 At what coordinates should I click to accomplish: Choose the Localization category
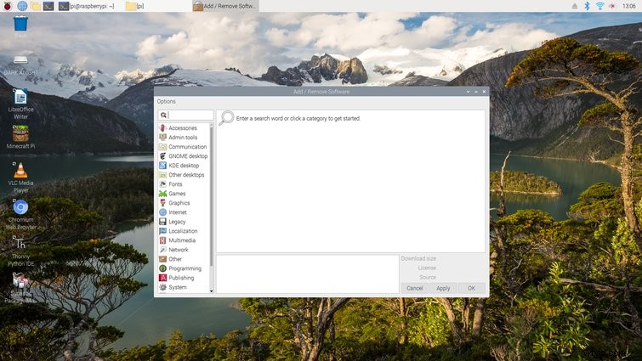click(x=184, y=231)
